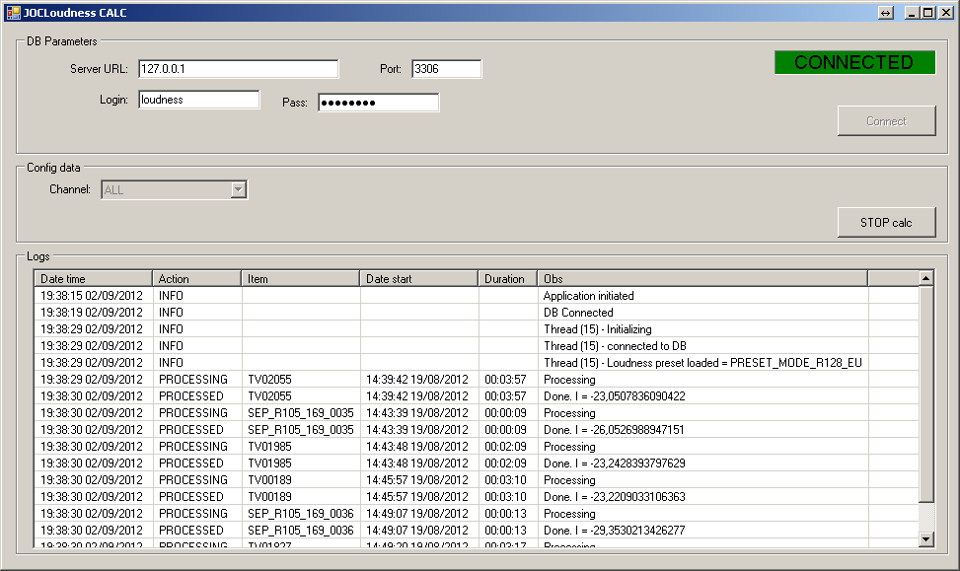The height and width of the screenshot is (571, 960).
Task: Sort logs by Date time column header
Action: 93,279
